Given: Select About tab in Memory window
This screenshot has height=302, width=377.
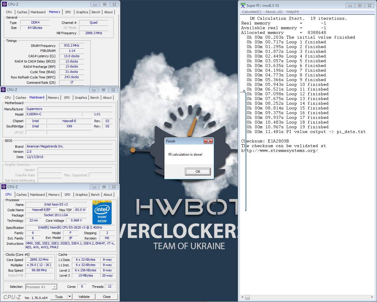Looking at the screenshot, I should (108, 12).
